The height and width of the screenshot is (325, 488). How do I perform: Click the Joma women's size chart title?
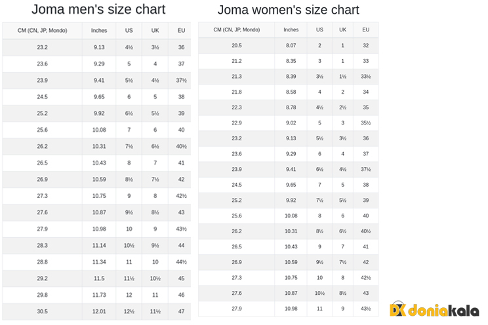288,10
